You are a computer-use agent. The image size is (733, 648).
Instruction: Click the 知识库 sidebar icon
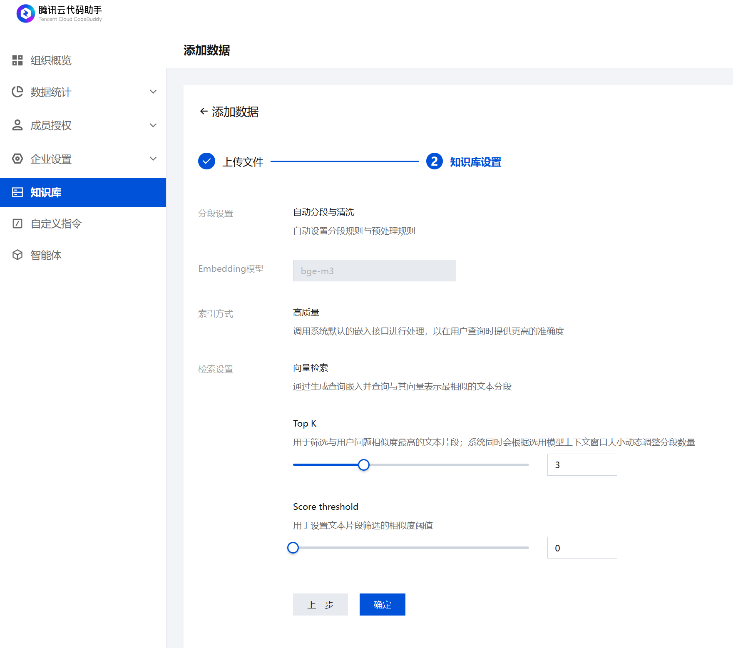pos(17,192)
